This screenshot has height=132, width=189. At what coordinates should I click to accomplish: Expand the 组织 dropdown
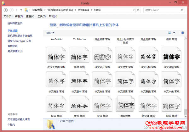(x=50, y=33)
